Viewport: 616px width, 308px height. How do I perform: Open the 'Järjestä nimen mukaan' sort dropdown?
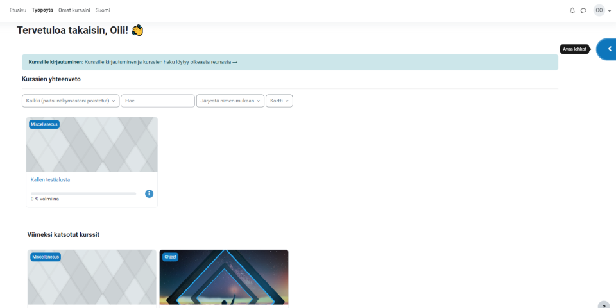coord(230,101)
